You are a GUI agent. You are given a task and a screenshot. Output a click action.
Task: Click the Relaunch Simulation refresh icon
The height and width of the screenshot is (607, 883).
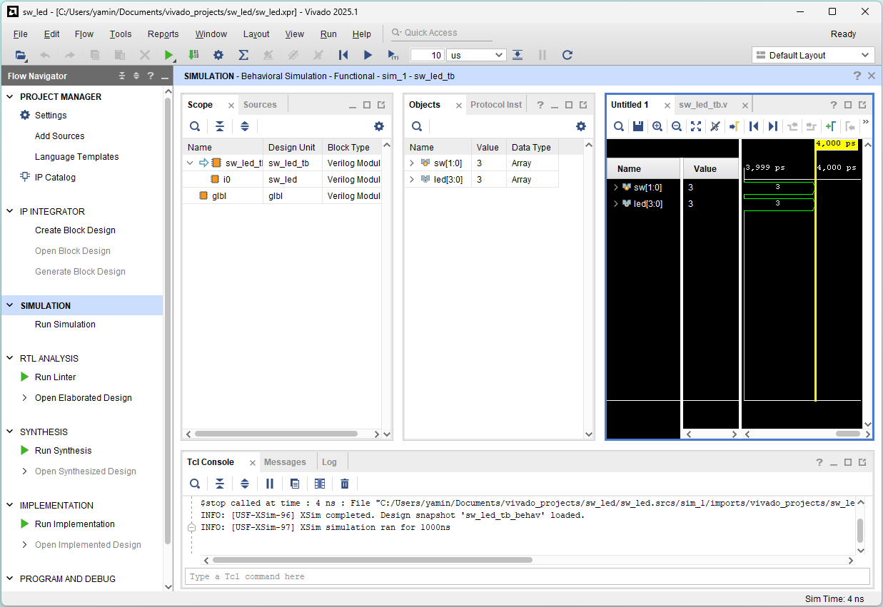click(x=567, y=55)
